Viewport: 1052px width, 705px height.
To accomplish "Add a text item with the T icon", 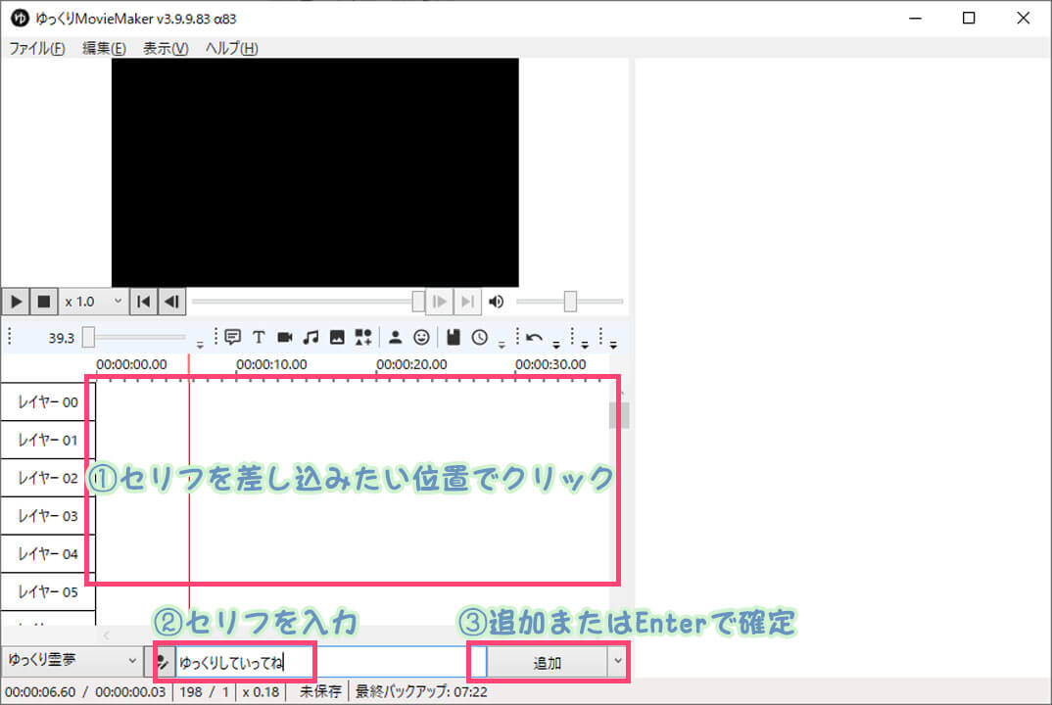I will point(259,337).
